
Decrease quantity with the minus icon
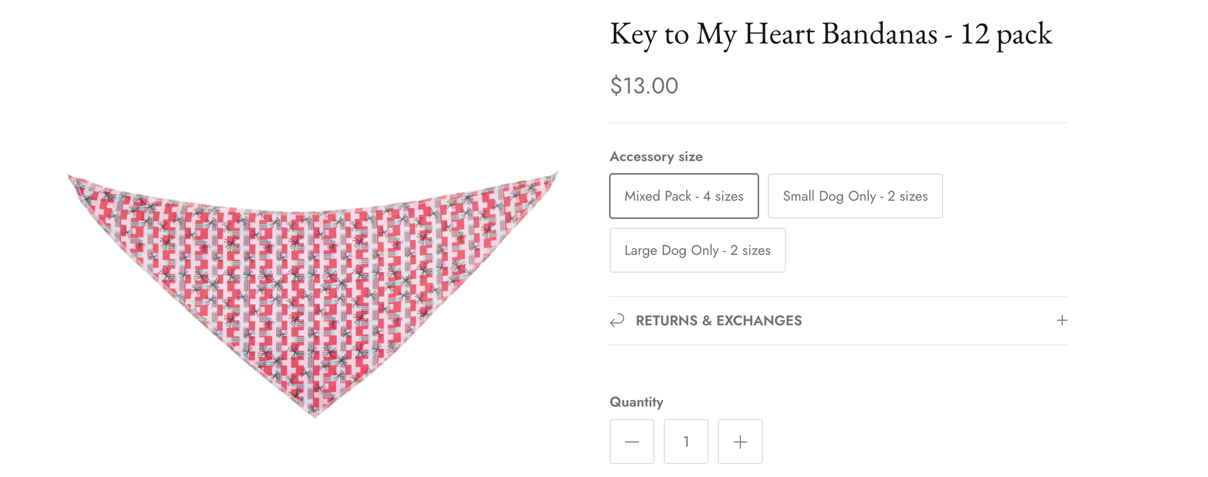coord(632,441)
